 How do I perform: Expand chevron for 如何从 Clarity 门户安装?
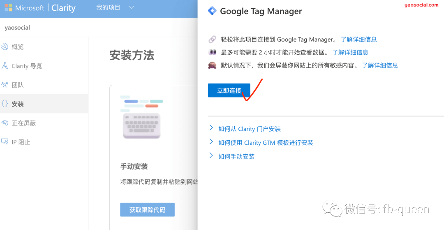click(211, 128)
